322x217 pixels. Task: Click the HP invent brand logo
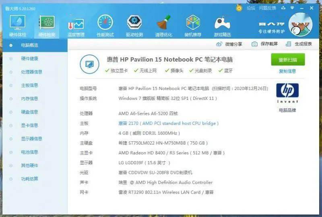287,93
